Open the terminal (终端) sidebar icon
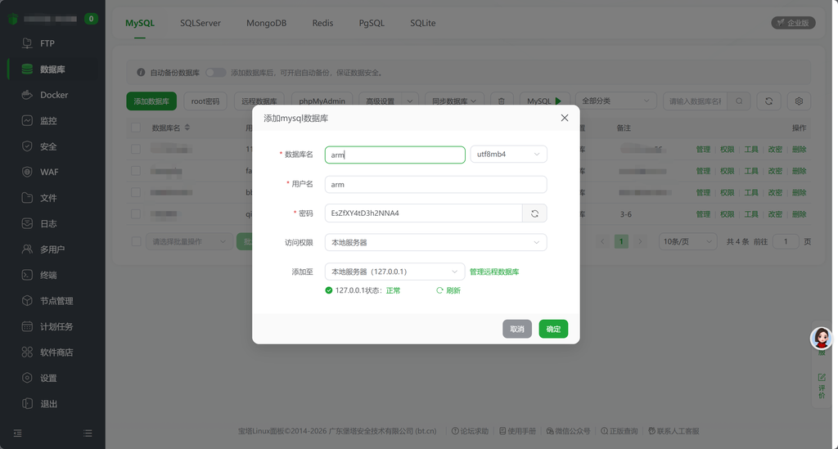The image size is (838, 449). tap(27, 275)
